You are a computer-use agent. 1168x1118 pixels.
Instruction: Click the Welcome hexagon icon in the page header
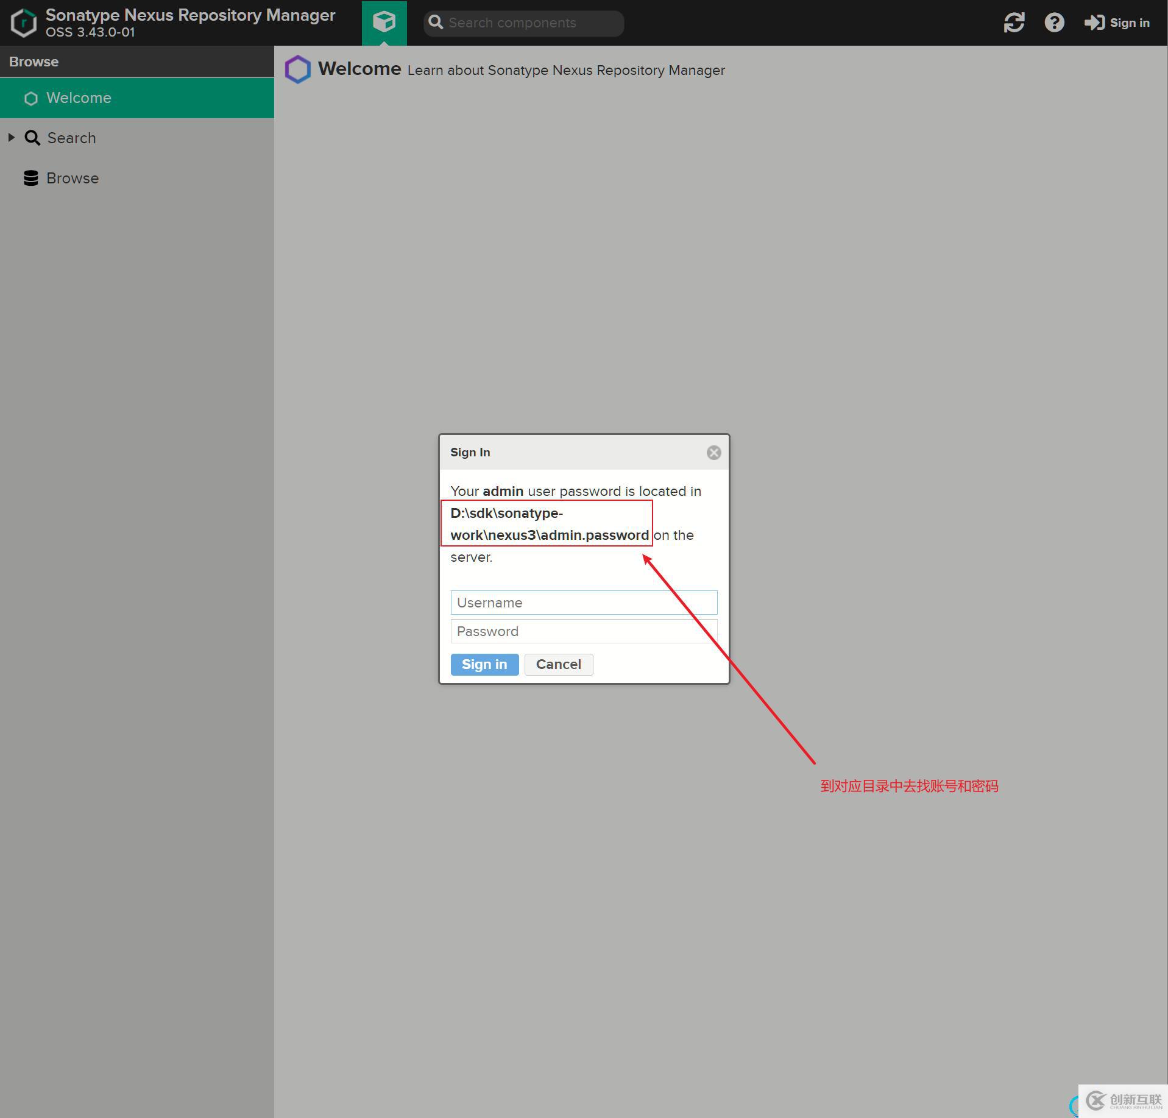[x=298, y=69]
